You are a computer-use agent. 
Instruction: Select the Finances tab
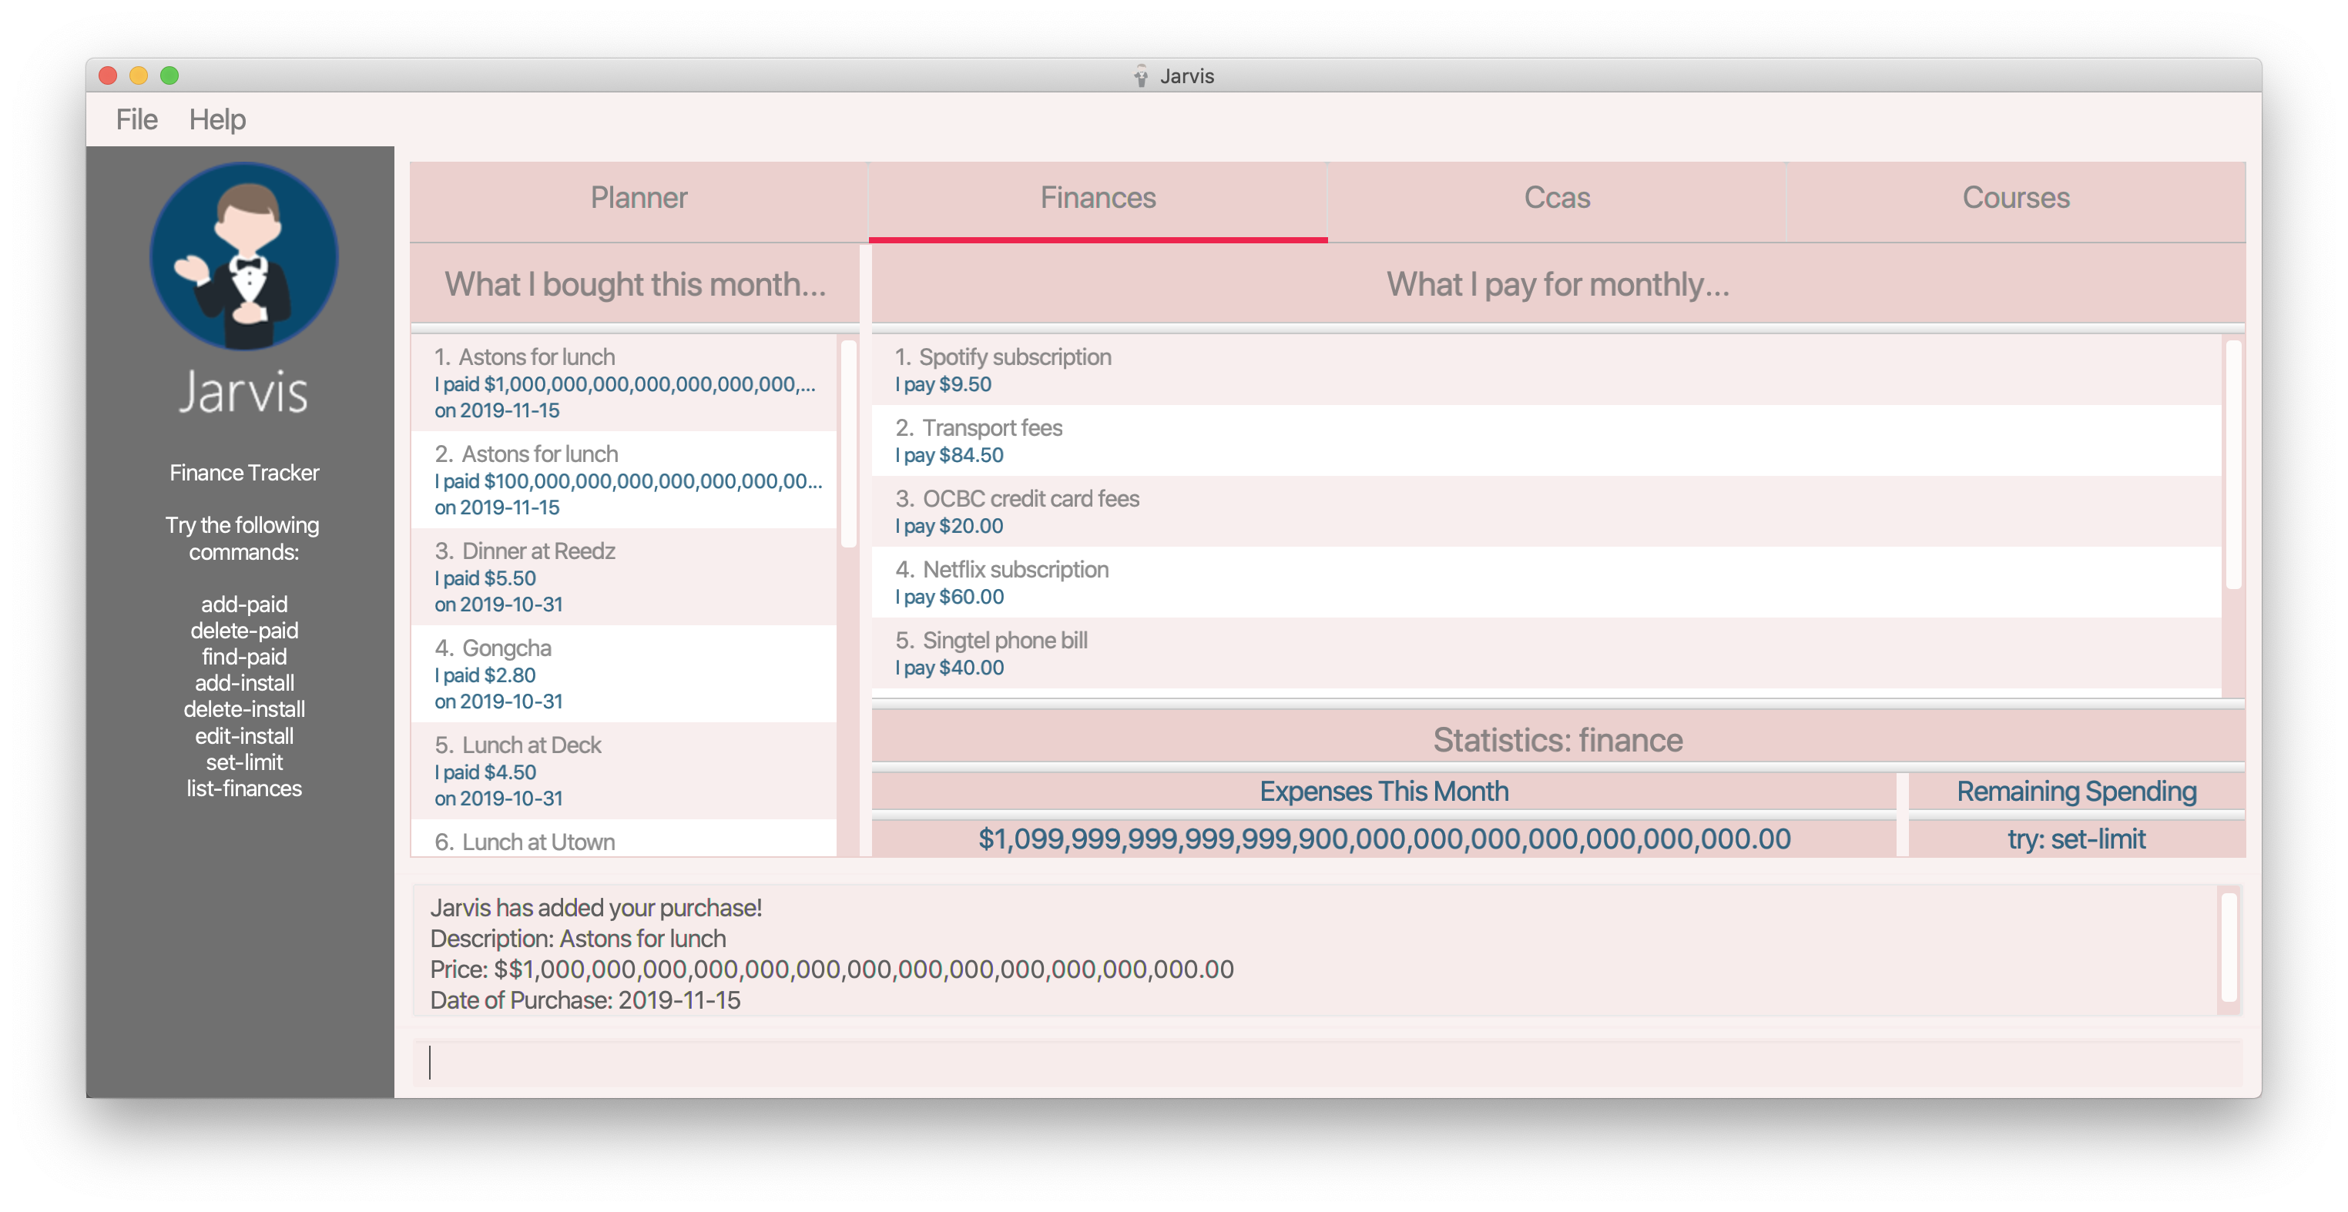click(x=1098, y=196)
